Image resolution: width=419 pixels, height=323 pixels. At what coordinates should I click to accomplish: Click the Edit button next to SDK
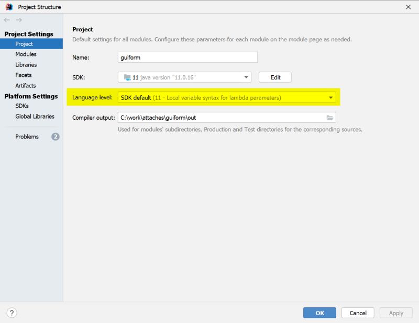point(275,77)
